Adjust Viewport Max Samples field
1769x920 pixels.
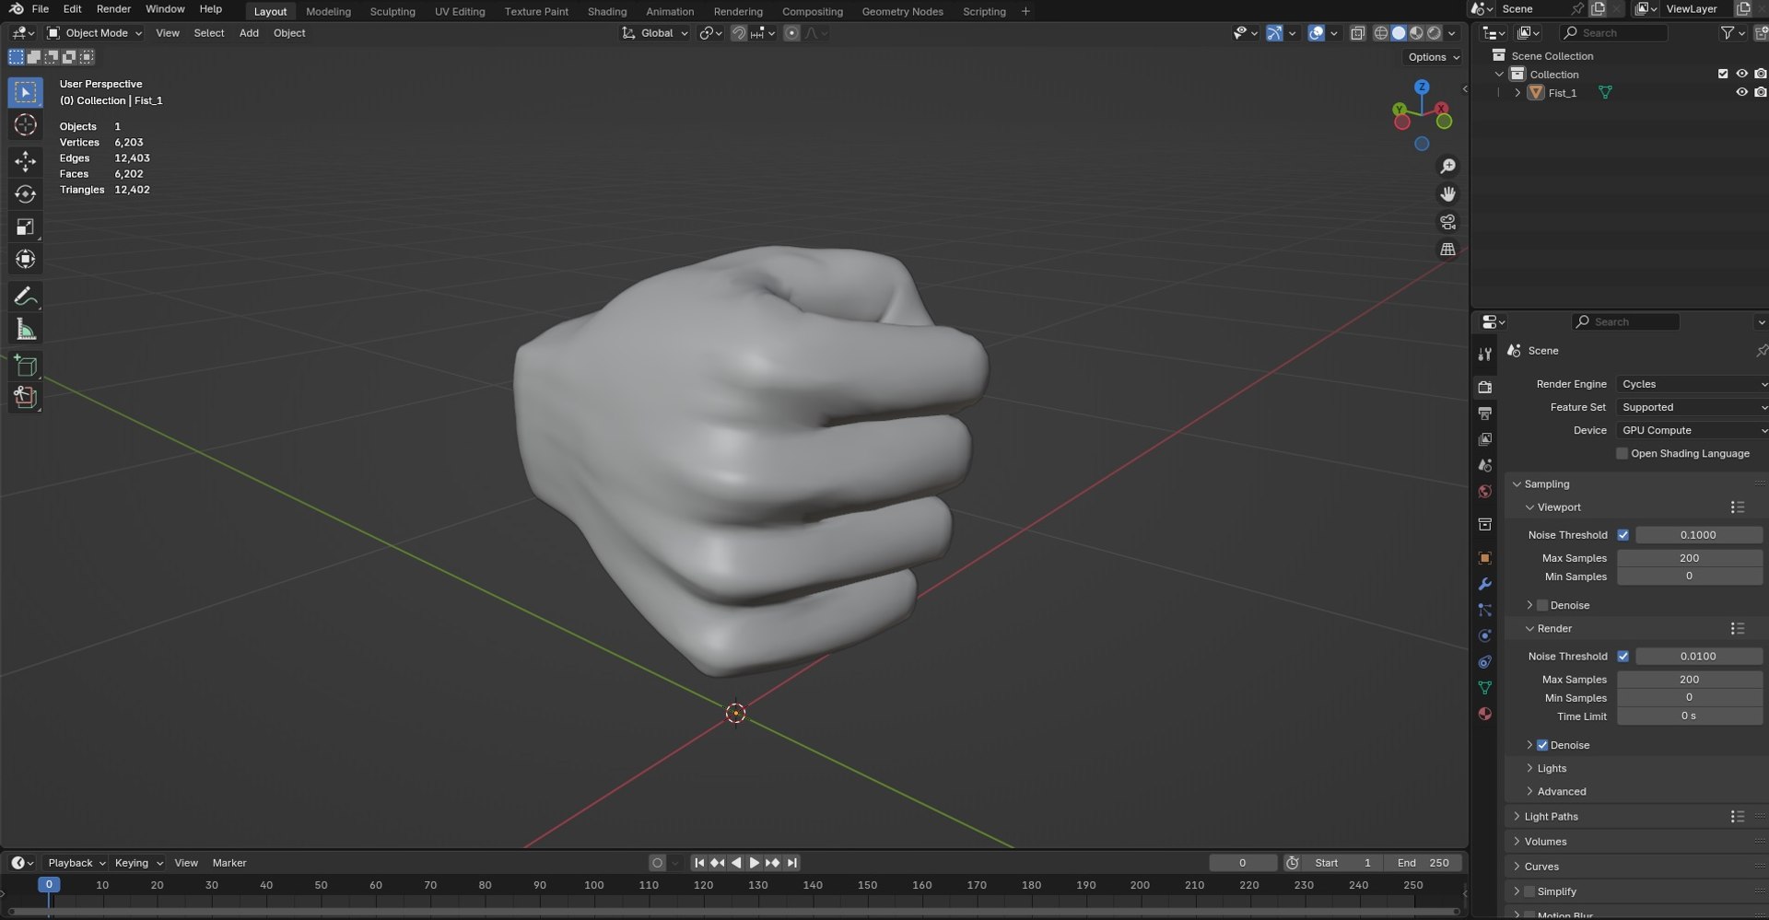(x=1690, y=558)
